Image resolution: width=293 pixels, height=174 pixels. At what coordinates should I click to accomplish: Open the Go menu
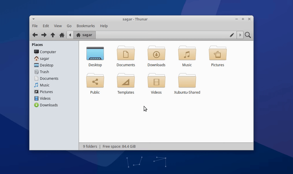[69, 26]
